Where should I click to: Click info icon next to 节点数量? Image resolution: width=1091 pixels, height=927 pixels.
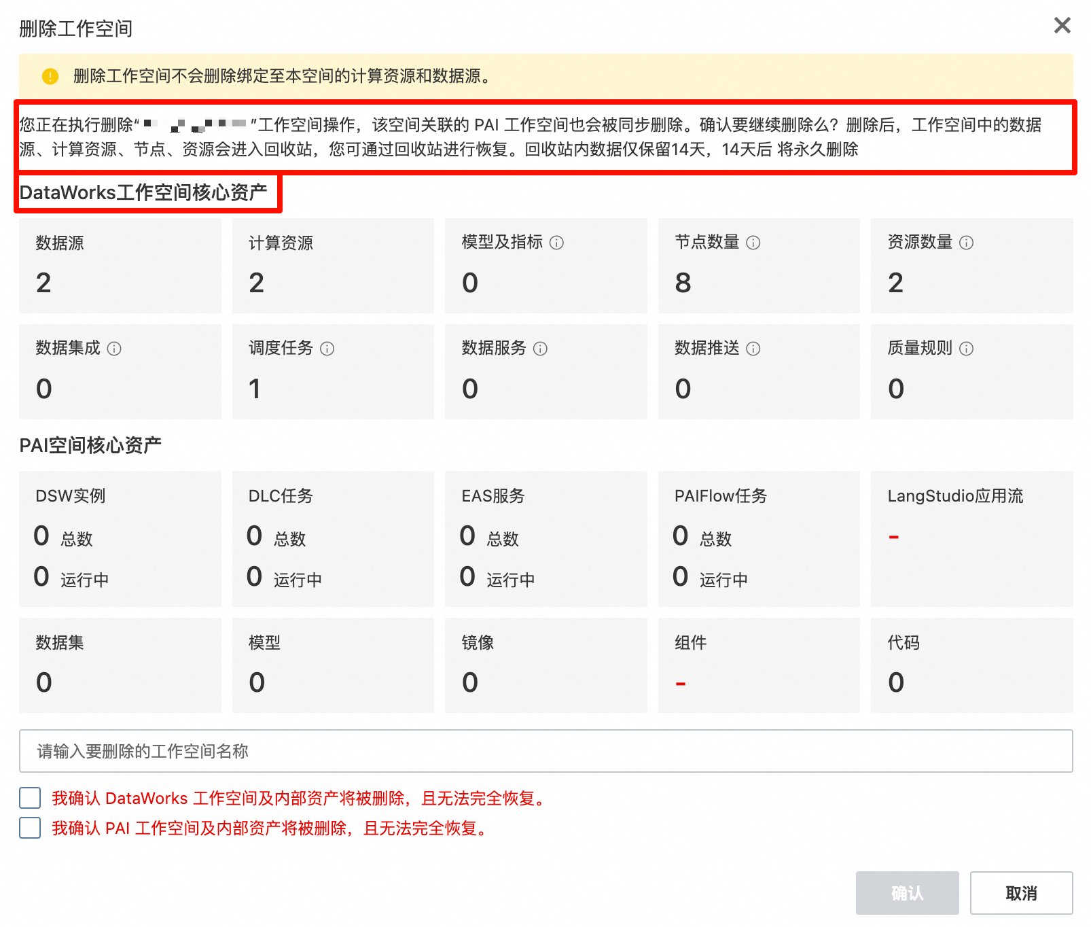(753, 243)
